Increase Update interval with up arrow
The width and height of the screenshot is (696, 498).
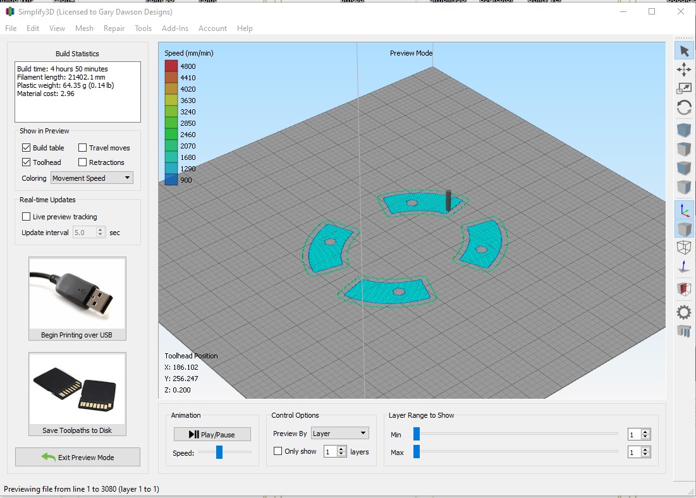[101, 229]
